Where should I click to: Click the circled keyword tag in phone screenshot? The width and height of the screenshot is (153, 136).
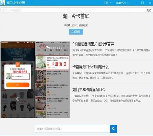coord(42,46)
